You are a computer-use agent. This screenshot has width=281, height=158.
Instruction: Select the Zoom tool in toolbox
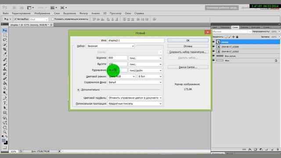[5, 132]
